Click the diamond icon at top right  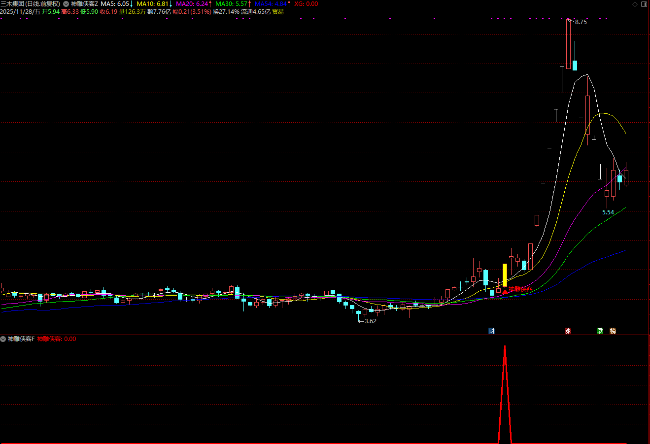tap(635, 4)
